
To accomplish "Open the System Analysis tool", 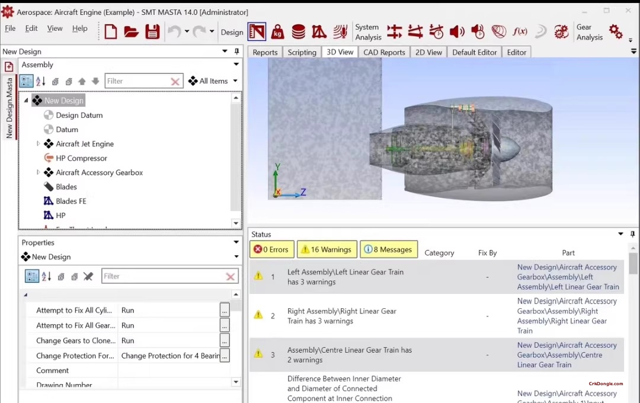I will (367, 32).
